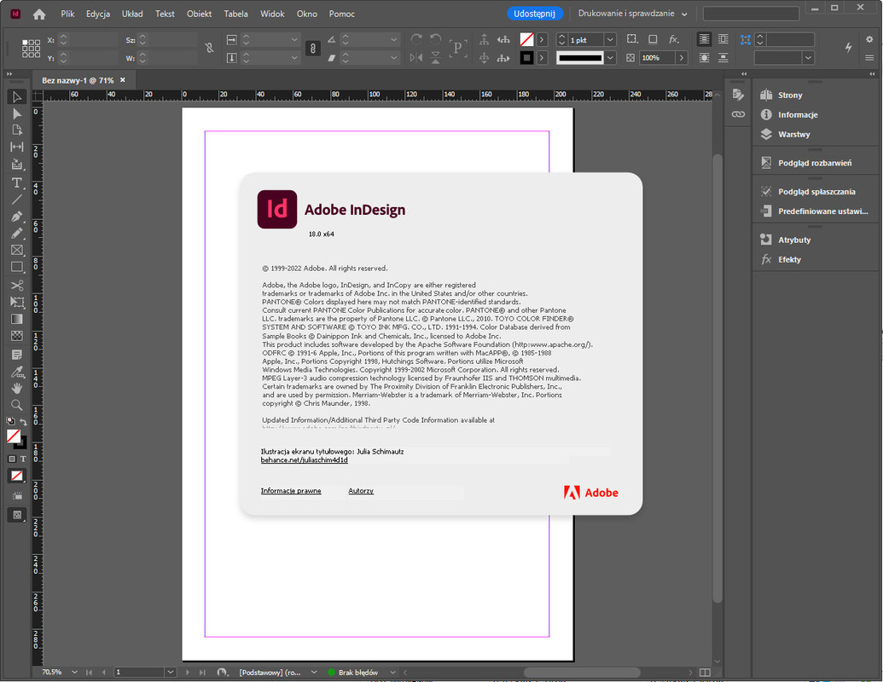Open the page number dropdown arrow
The image size is (883, 682).
coord(170,673)
